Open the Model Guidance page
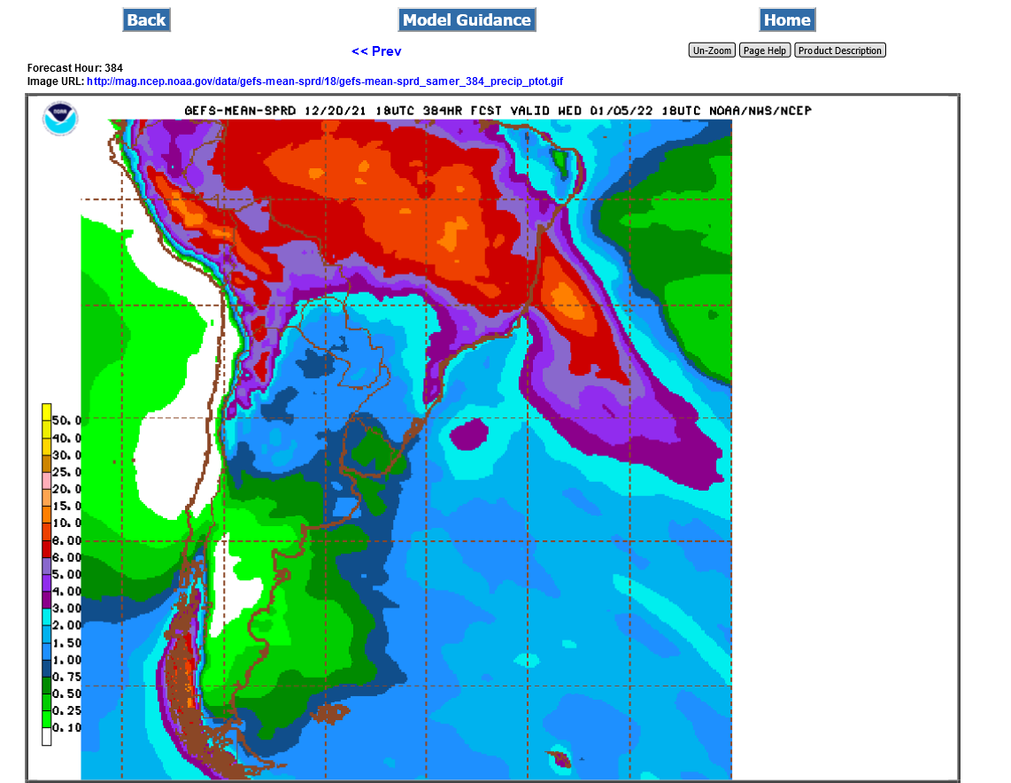This screenshot has width=1011, height=783. coord(467,20)
